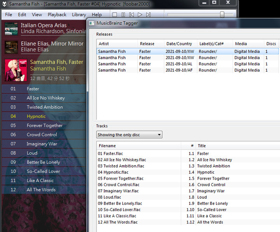Select playlist track 08 Loud
This screenshot has height=232, width=280.
[44, 153]
